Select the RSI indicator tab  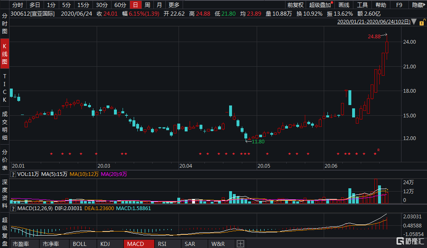162,244
